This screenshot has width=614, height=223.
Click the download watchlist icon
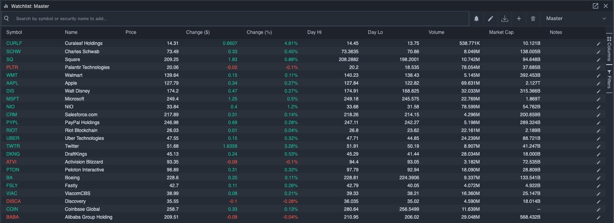505,19
